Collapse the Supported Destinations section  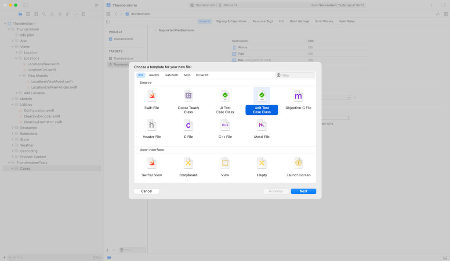click(155, 30)
